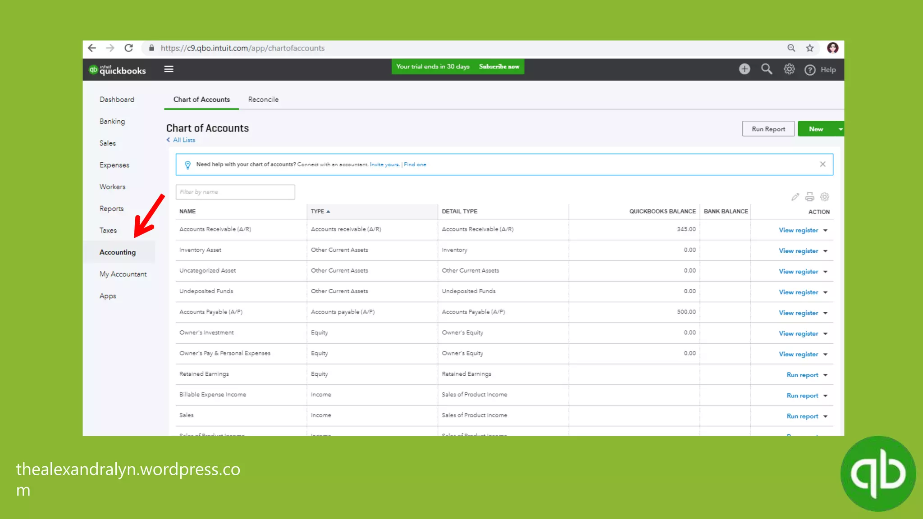The height and width of the screenshot is (519, 923).
Task: Expand the New button dropdown arrow
Action: [x=840, y=129]
